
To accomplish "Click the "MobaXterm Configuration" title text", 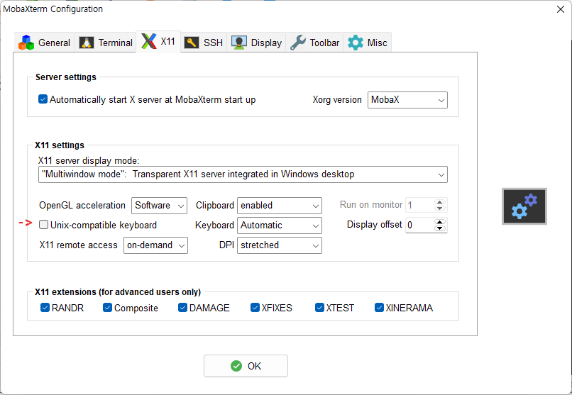I will (53, 9).
